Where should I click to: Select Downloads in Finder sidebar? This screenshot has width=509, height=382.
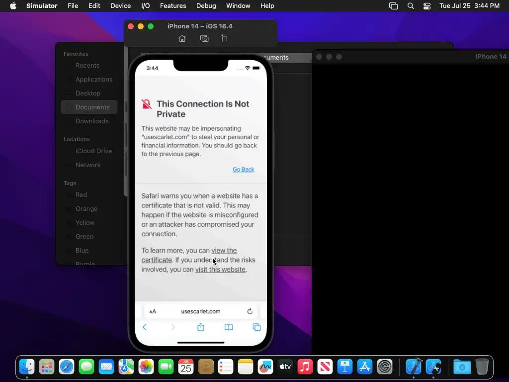click(92, 121)
